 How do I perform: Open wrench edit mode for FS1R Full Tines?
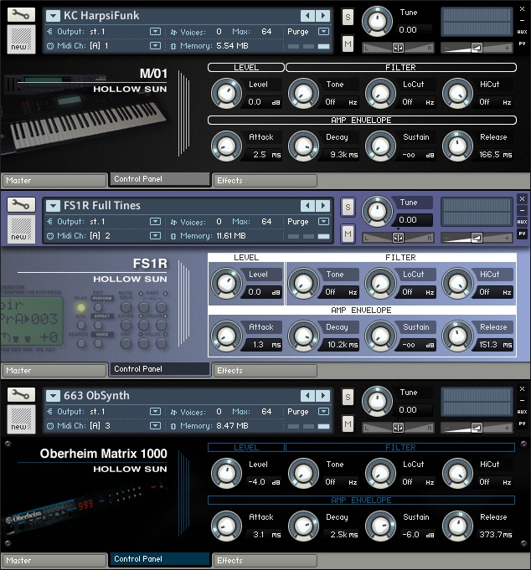pyautogui.click(x=21, y=205)
